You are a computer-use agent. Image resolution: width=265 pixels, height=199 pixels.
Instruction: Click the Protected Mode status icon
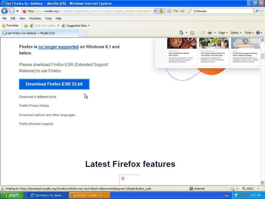tap(233, 189)
